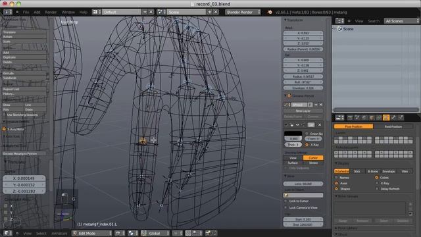Open the World properties tab icon

(x=364, y=118)
